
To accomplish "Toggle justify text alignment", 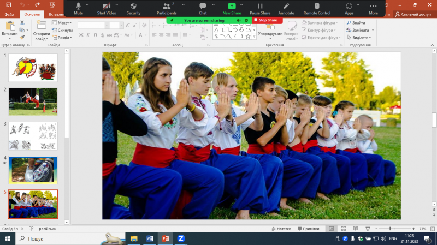I will tap(175, 35).
